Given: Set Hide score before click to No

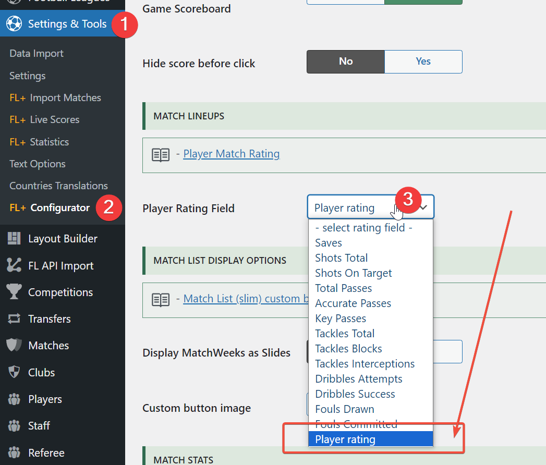Looking at the screenshot, I should click(x=346, y=62).
